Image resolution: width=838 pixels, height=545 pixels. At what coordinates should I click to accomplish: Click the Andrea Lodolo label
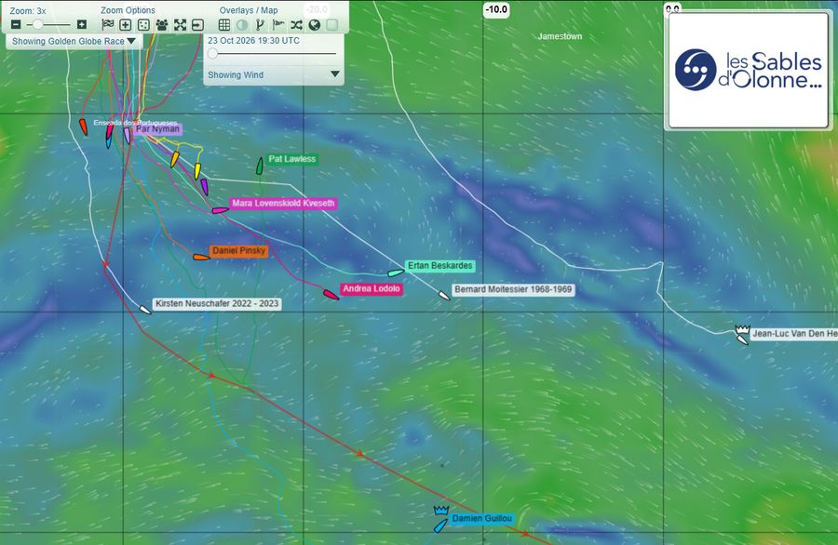372,289
